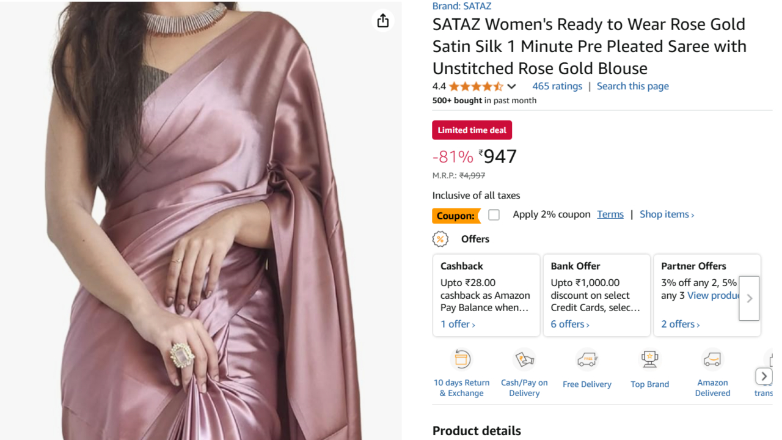782x440 pixels.
Task: Click the Top Brand trophy icon
Action: [x=649, y=360]
